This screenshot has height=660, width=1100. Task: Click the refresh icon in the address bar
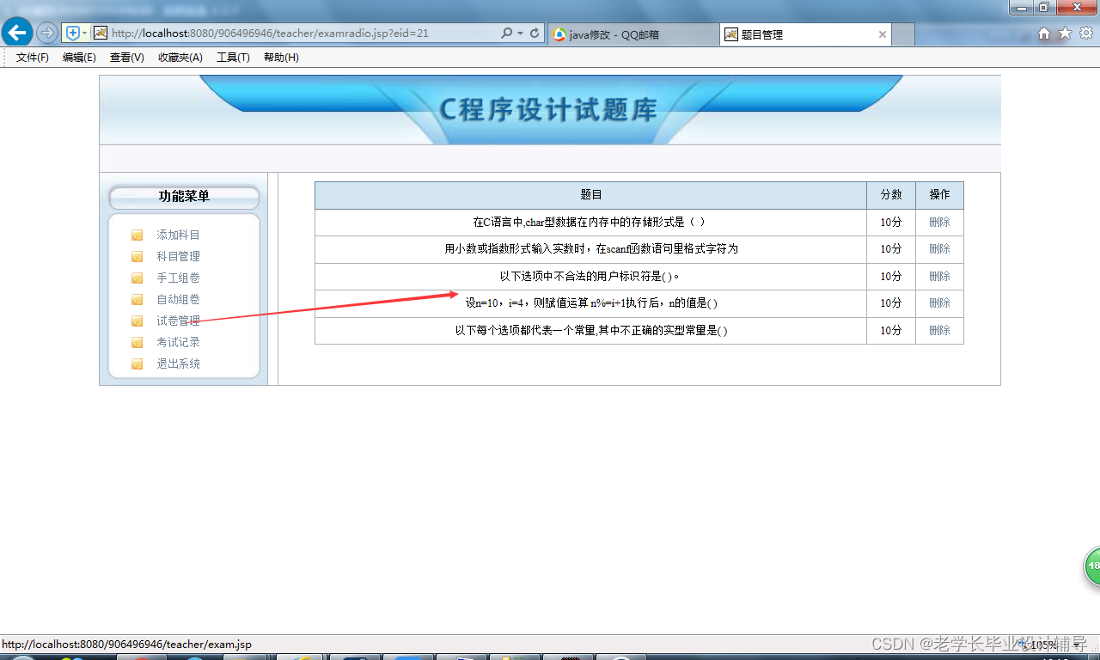pyautogui.click(x=535, y=32)
